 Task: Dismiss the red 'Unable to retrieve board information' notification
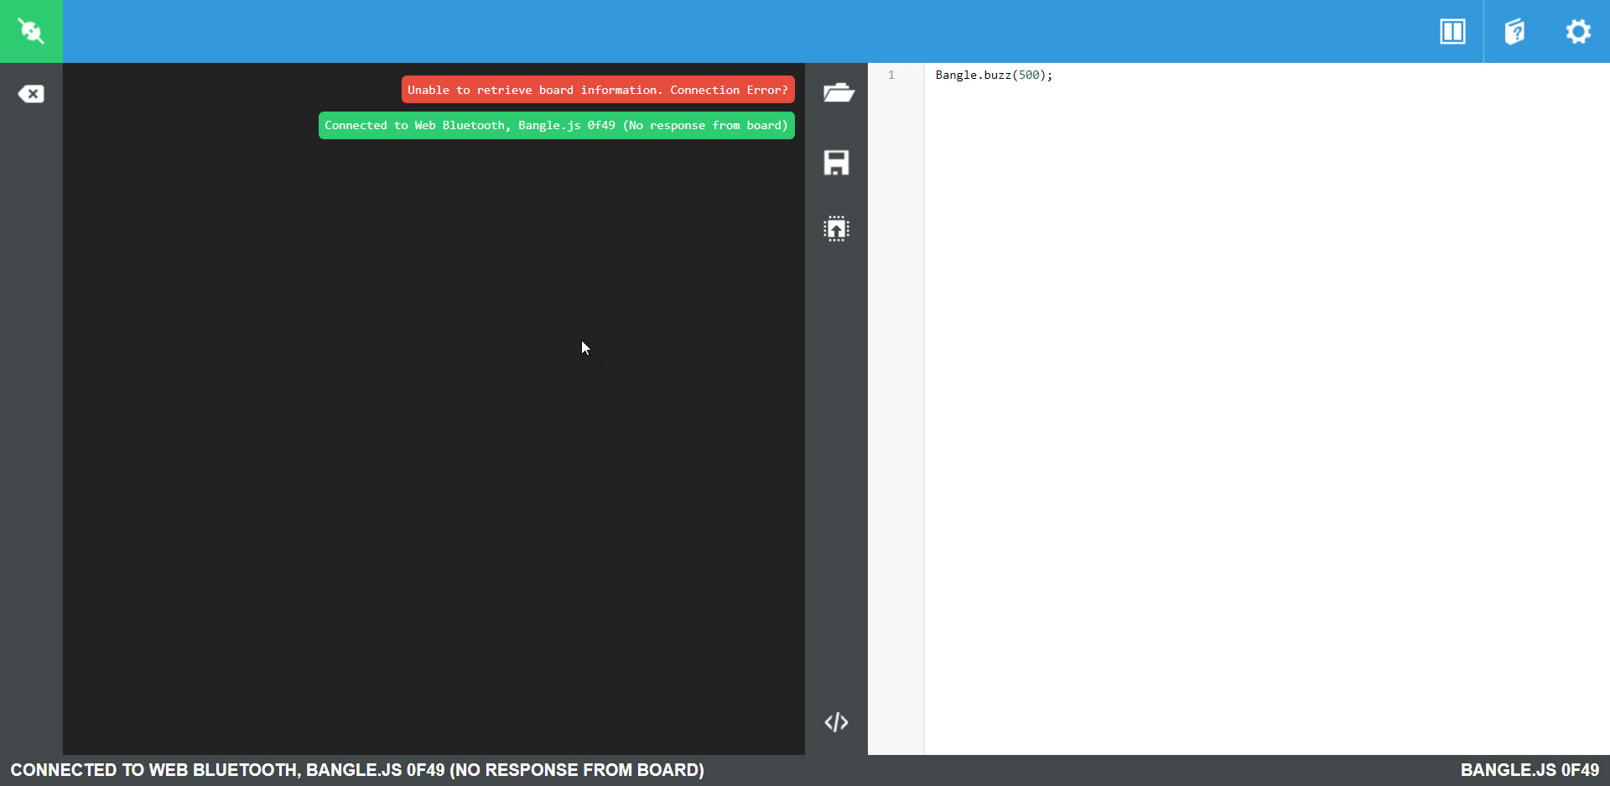(x=597, y=90)
